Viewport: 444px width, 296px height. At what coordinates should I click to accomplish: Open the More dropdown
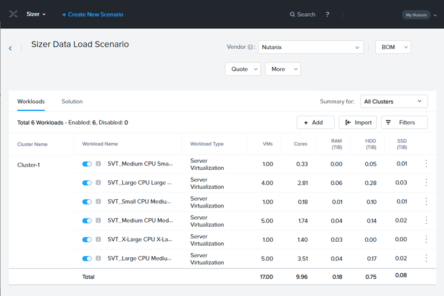point(283,69)
